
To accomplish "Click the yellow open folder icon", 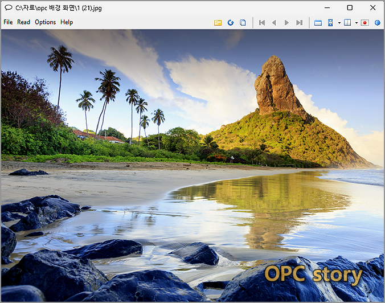I will coord(218,23).
